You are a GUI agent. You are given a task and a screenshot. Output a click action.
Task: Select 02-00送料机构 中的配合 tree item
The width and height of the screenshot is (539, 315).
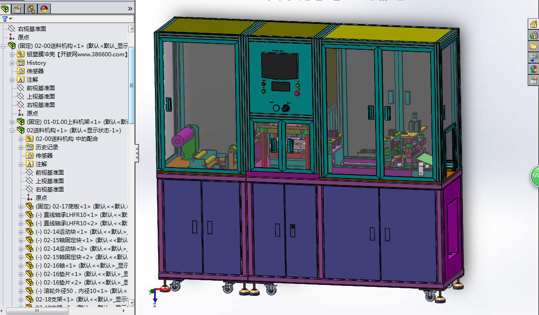67,139
